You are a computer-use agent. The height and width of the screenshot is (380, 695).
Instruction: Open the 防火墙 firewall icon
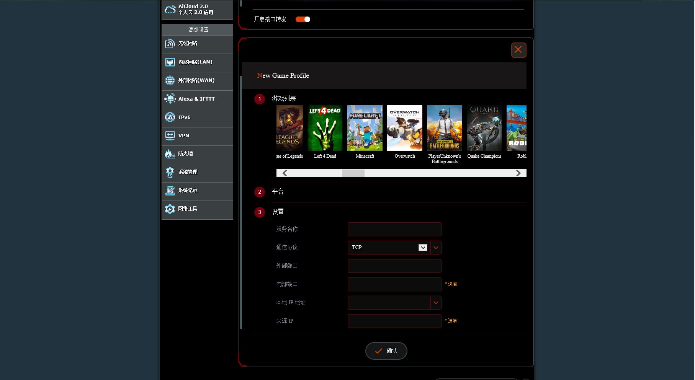170,154
